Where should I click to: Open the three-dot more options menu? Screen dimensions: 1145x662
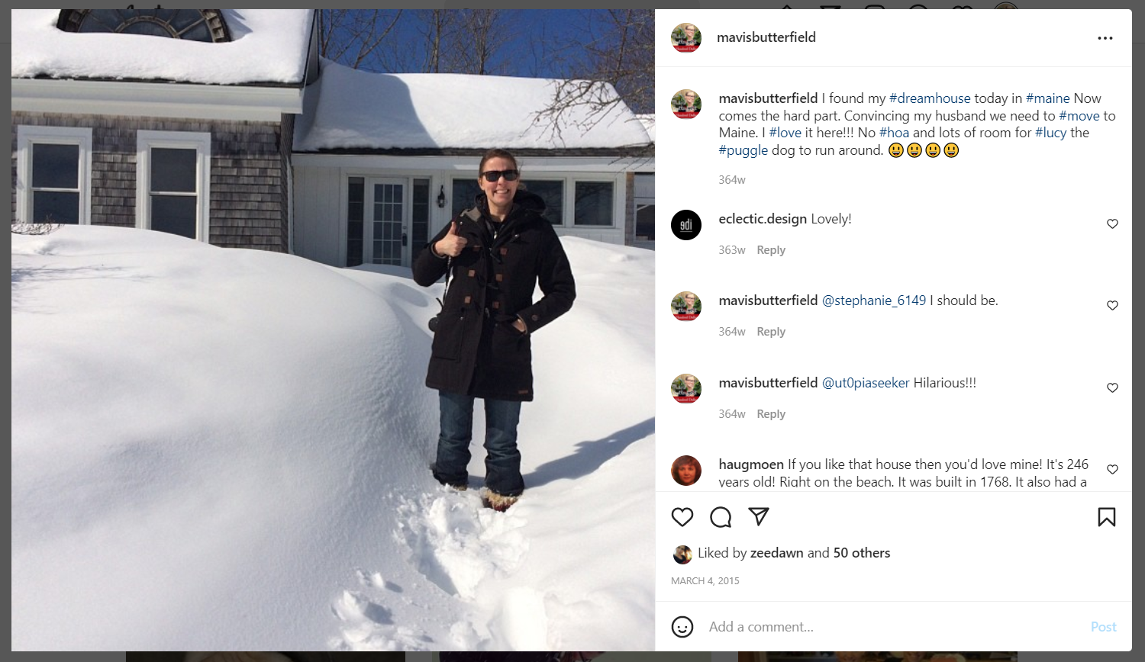(x=1105, y=38)
